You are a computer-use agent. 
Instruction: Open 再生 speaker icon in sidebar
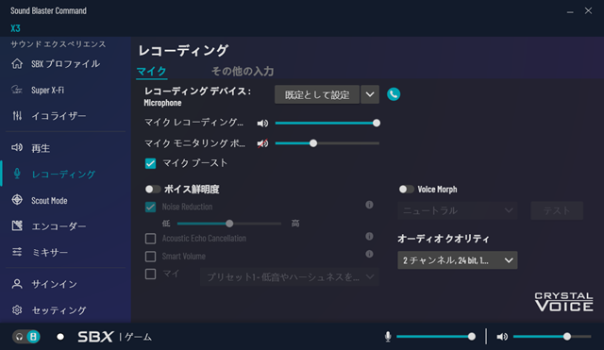click(x=17, y=147)
